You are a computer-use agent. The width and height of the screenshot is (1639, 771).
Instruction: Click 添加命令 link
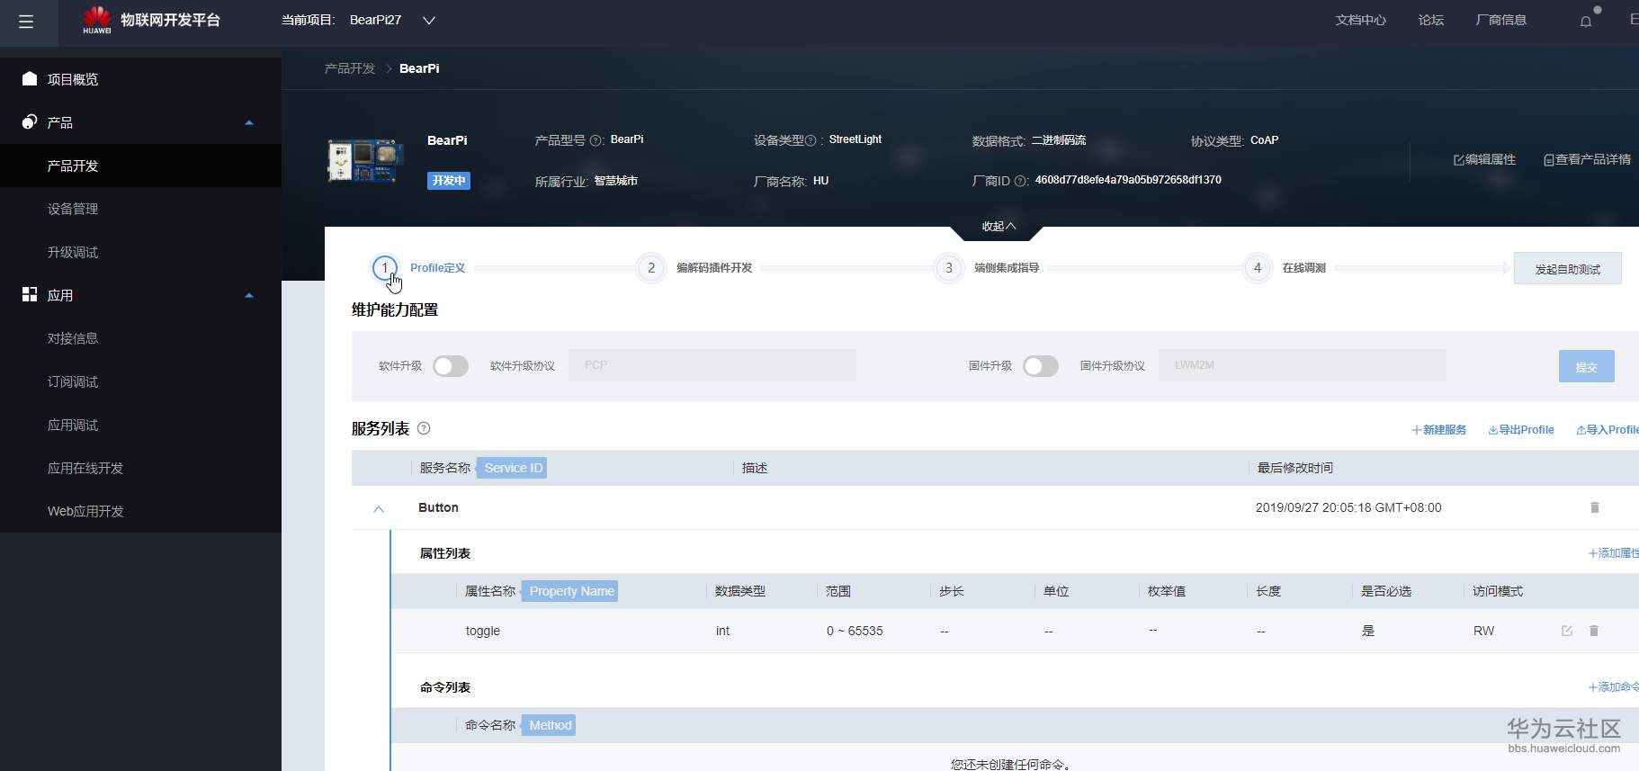[x=1614, y=687]
